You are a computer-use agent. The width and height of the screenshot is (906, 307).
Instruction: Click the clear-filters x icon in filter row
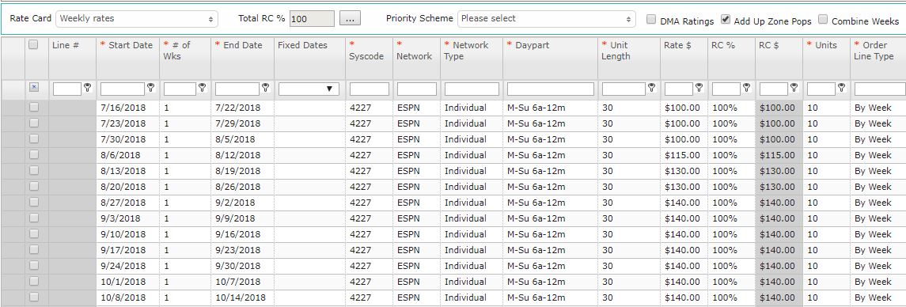click(33, 87)
